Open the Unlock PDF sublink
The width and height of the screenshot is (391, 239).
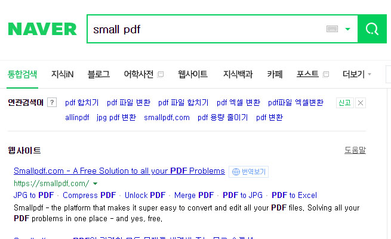click(x=145, y=195)
